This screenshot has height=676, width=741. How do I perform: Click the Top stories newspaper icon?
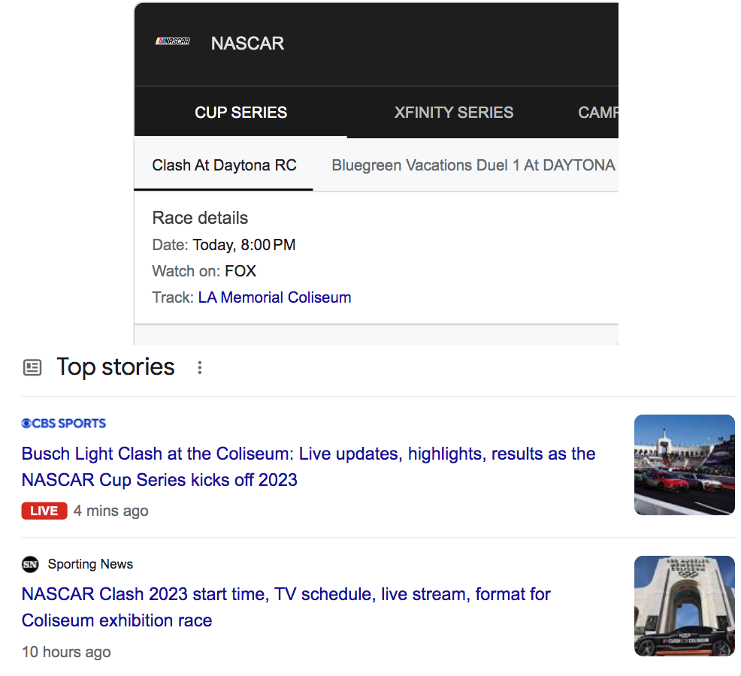point(32,367)
